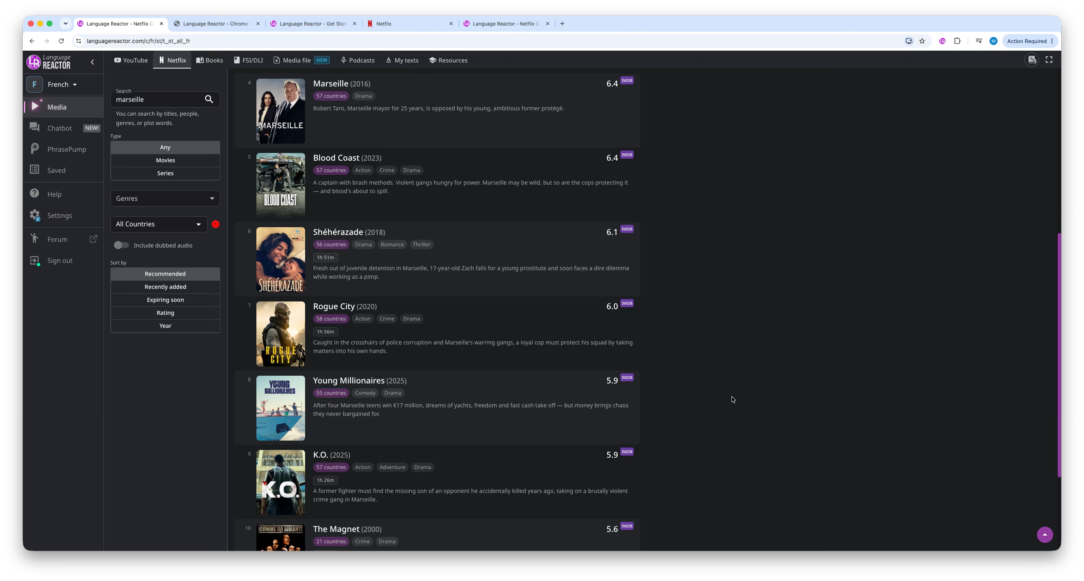
Task: Open the tab search dropdown arrow
Action: 66,24
